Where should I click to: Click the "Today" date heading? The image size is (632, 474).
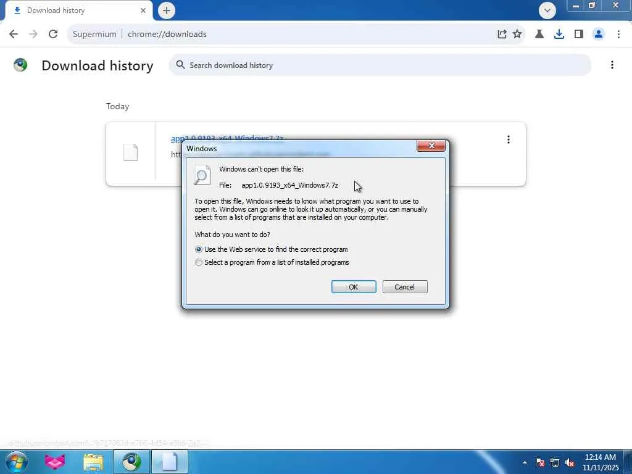click(118, 106)
